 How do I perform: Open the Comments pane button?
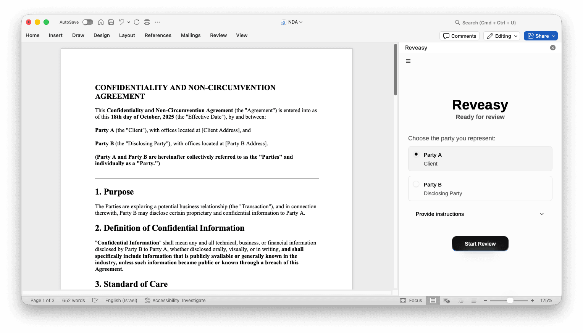click(x=460, y=36)
